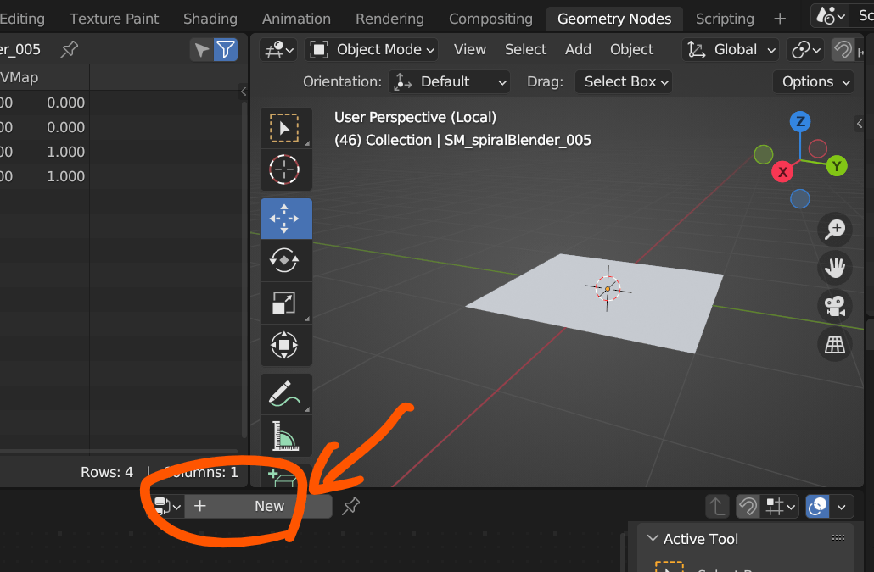This screenshot has width=874, height=572.
Task: Switch perspective/orthographic grid icon
Action: [835, 344]
